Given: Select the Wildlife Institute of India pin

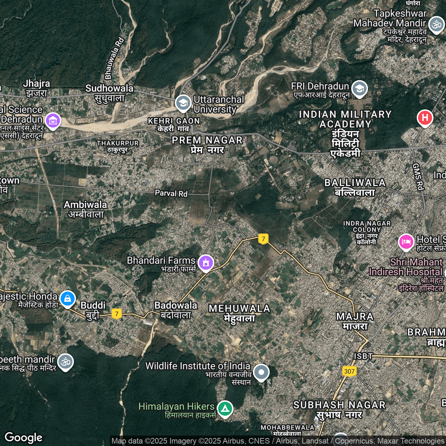Looking at the screenshot, I should [261, 372].
